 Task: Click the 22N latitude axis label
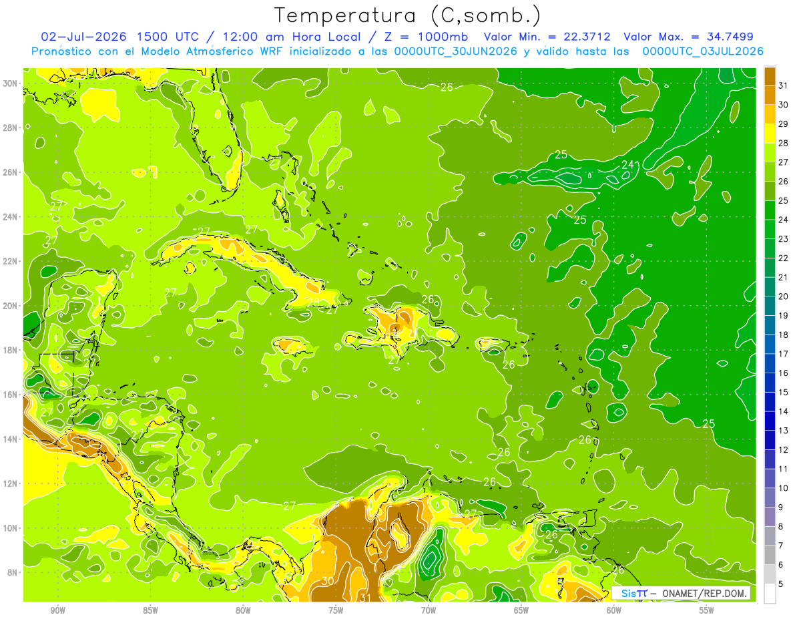click(x=10, y=261)
